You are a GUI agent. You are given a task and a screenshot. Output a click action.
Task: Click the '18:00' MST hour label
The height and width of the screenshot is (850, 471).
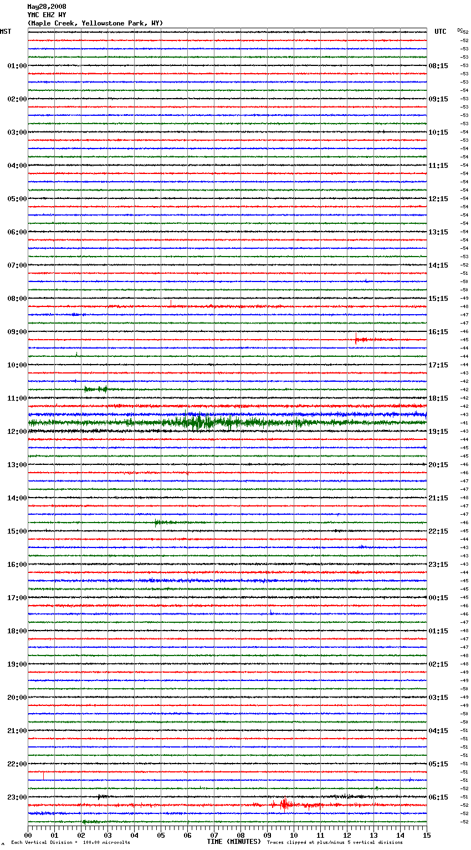tap(17, 631)
